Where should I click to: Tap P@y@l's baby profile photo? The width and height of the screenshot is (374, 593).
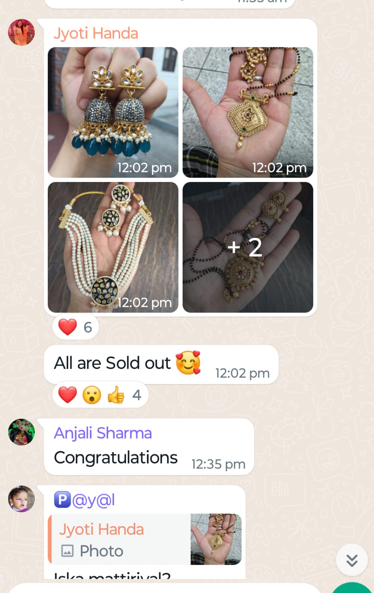[x=21, y=499]
